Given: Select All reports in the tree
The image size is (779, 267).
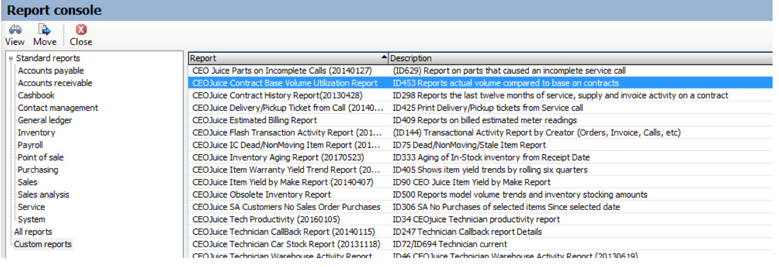Looking at the screenshot, I should pos(33,232).
